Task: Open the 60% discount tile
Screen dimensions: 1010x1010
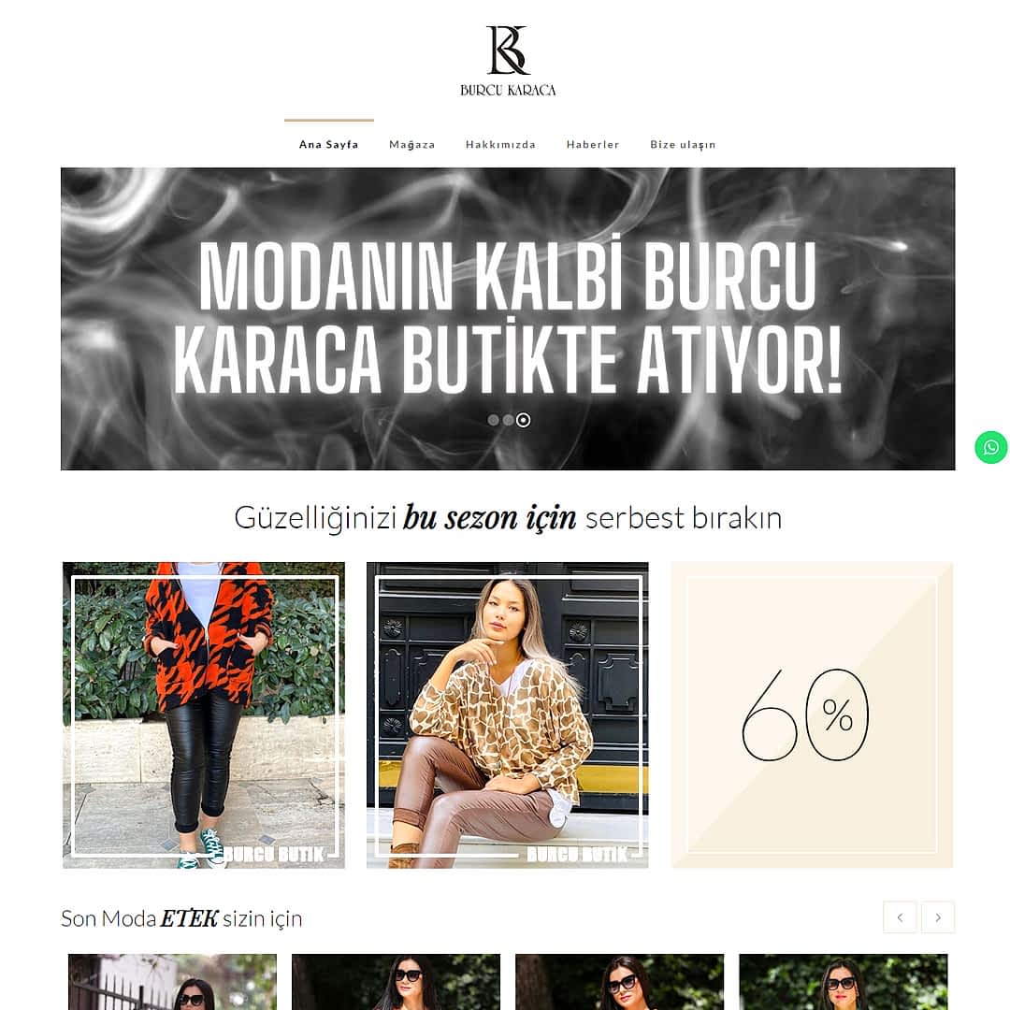Action: (x=812, y=715)
